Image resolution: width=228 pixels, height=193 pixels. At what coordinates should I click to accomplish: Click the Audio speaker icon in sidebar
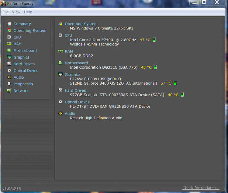point(9,77)
